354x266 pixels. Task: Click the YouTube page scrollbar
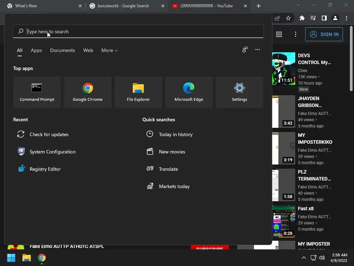click(x=351, y=59)
